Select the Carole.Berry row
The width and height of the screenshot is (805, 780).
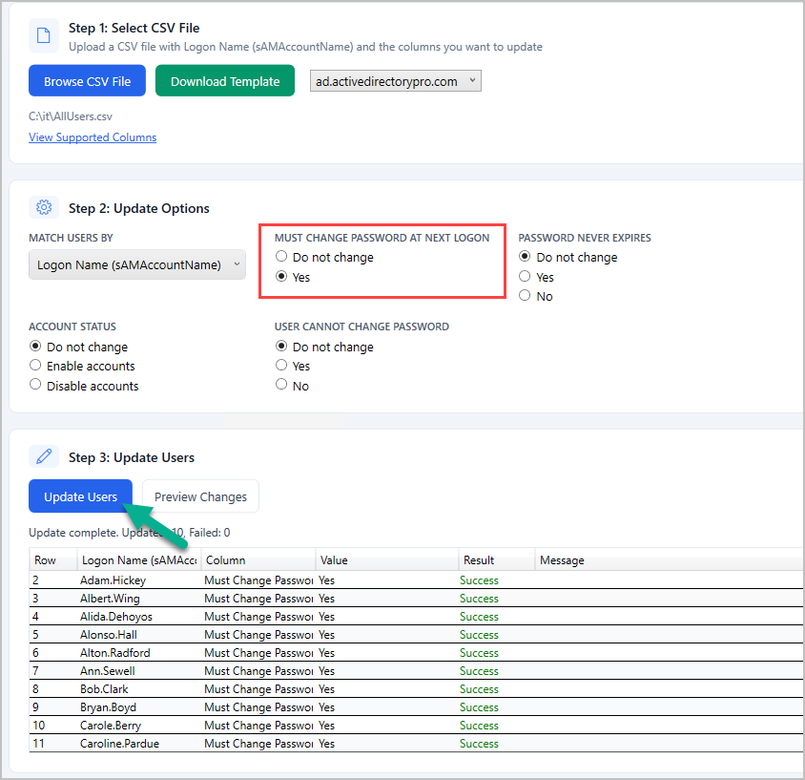pyautogui.click(x=417, y=726)
